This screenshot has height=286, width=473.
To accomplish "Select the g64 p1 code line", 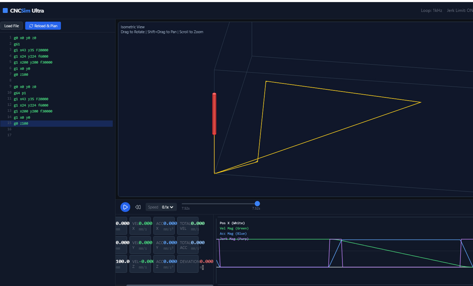I will (20, 93).
